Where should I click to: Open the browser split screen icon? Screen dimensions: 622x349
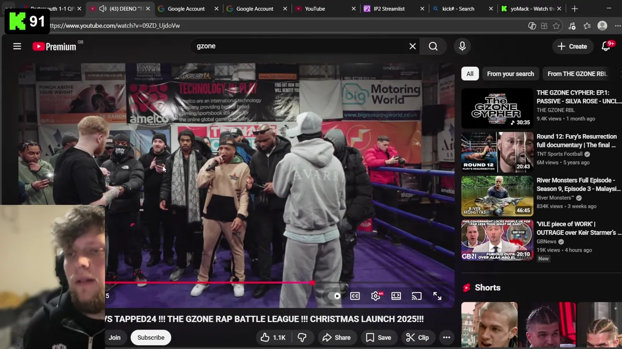(544, 26)
